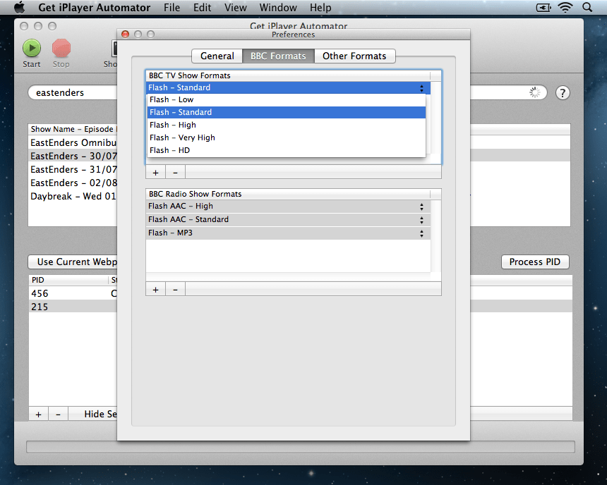Open the Get iPlayer Automator app menu

click(x=95, y=7)
